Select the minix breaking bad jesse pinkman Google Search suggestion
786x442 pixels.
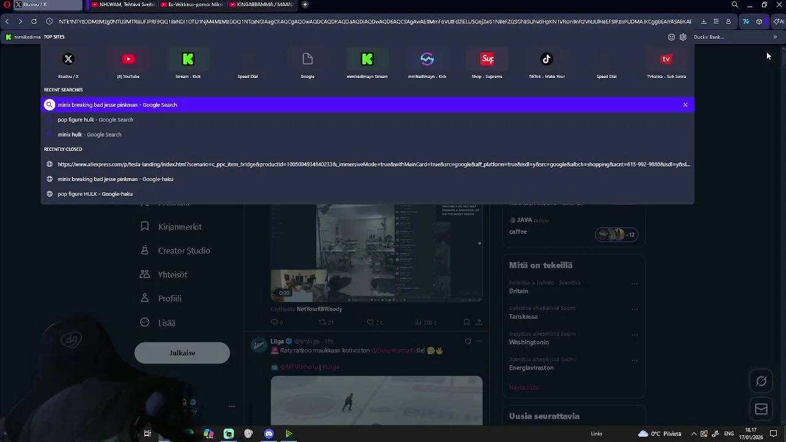click(367, 105)
